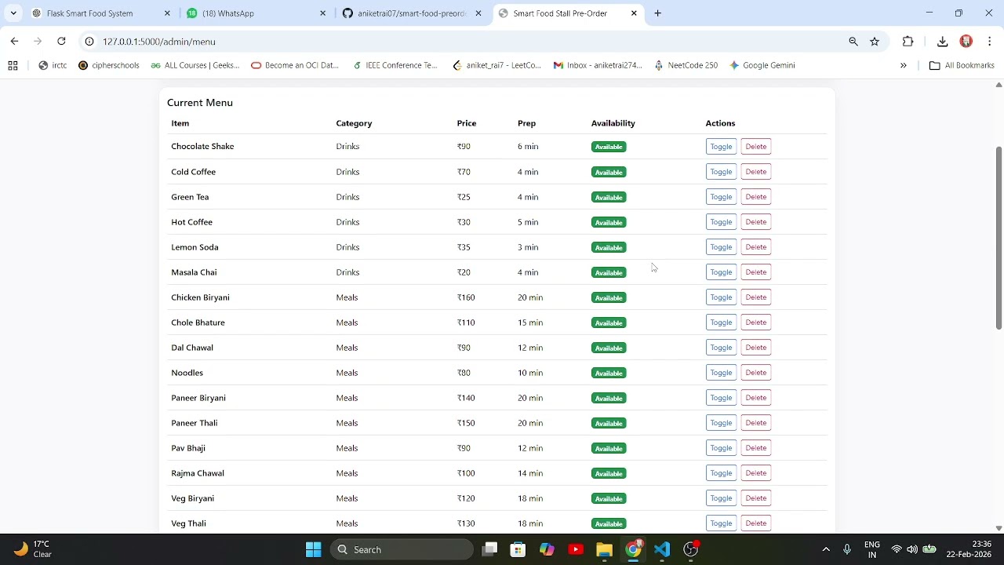Screen dimensions: 1004x565
Task: Click the page vertical scrollbar thumb
Action: click(999, 238)
